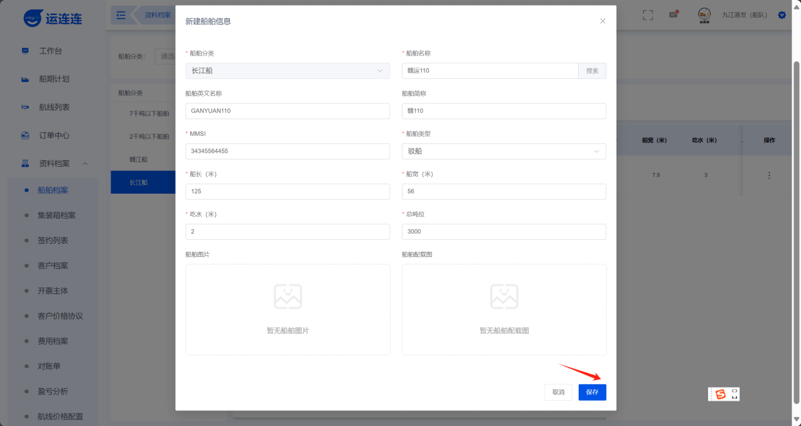
Task: Click the 订单中心 sidebar icon
Action: coord(25,135)
